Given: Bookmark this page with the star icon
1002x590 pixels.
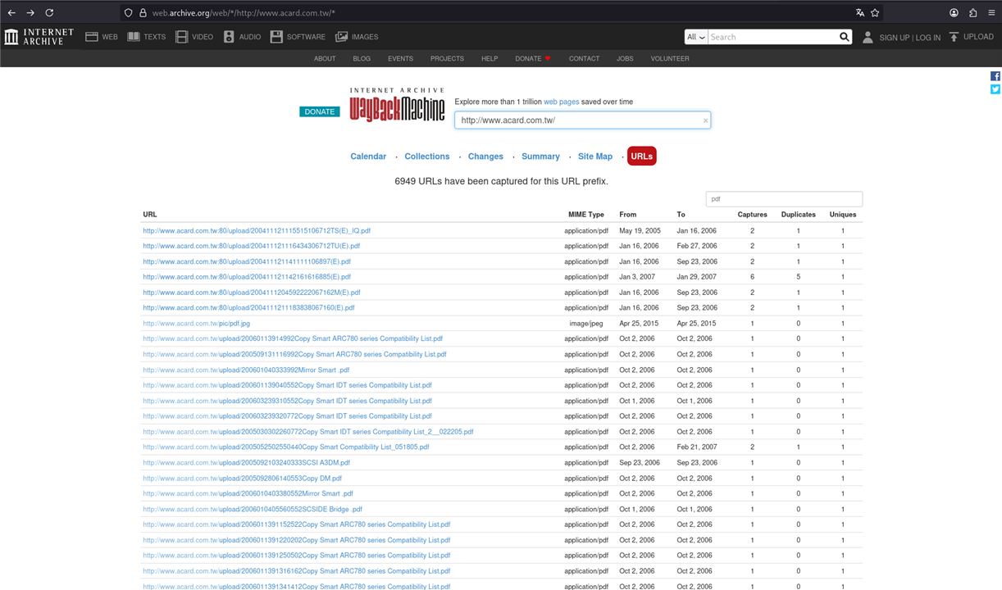Looking at the screenshot, I should (x=875, y=13).
